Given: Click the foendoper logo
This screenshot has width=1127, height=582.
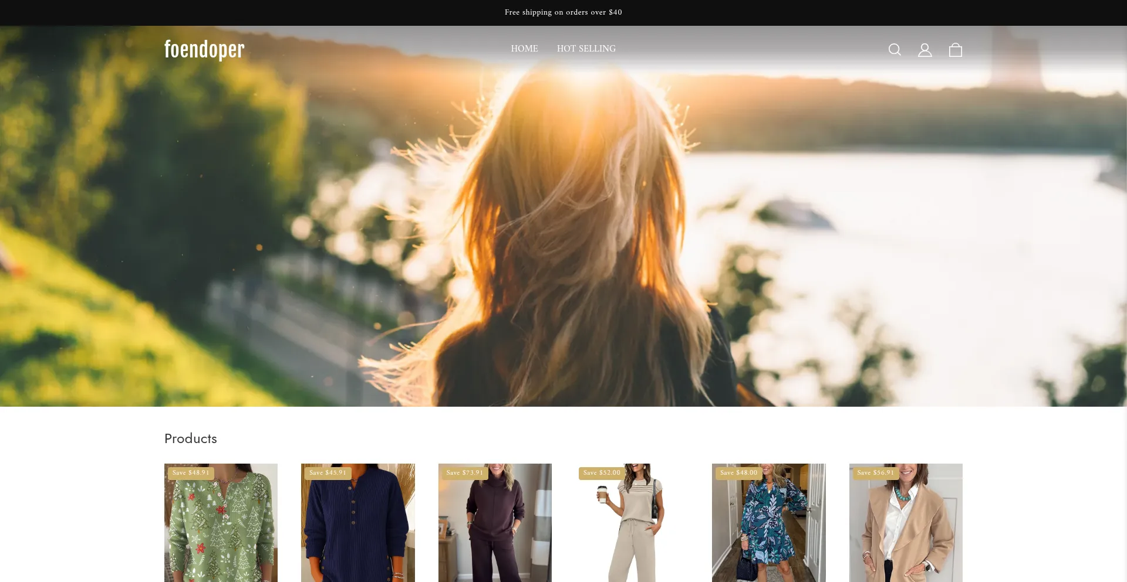Looking at the screenshot, I should (204, 50).
